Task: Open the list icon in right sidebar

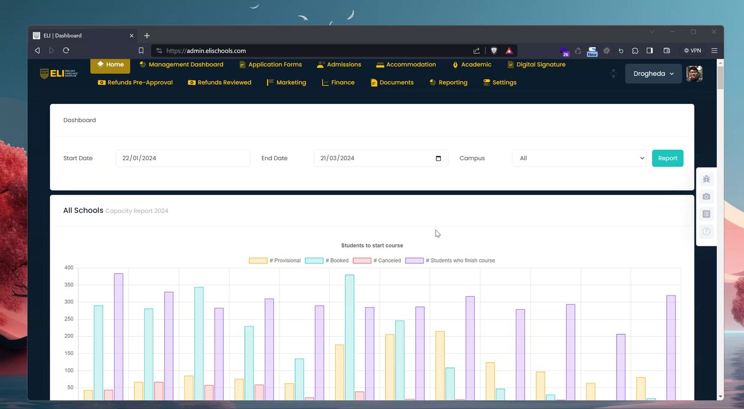Action: (706, 214)
